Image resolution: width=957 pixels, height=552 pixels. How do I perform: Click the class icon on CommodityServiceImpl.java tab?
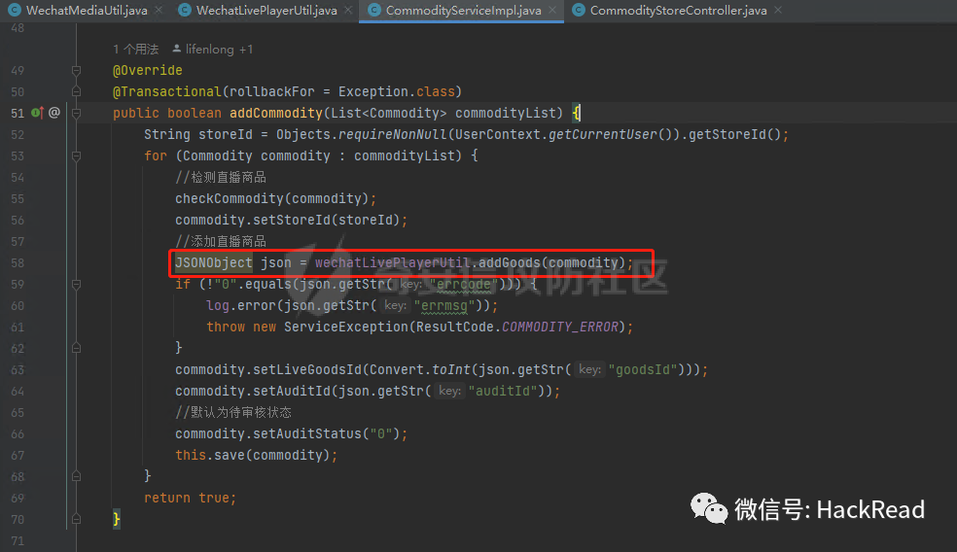coord(374,10)
